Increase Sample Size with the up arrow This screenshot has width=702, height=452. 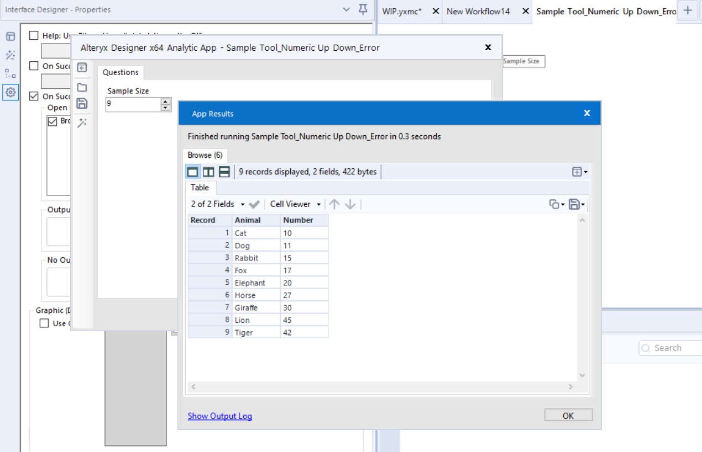point(165,101)
